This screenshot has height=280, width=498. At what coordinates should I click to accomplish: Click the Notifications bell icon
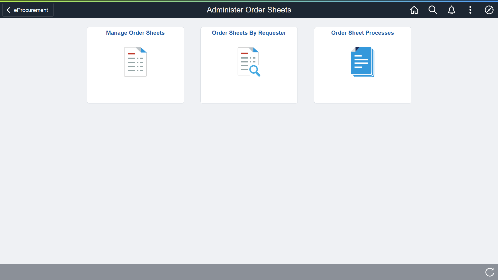(x=451, y=10)
